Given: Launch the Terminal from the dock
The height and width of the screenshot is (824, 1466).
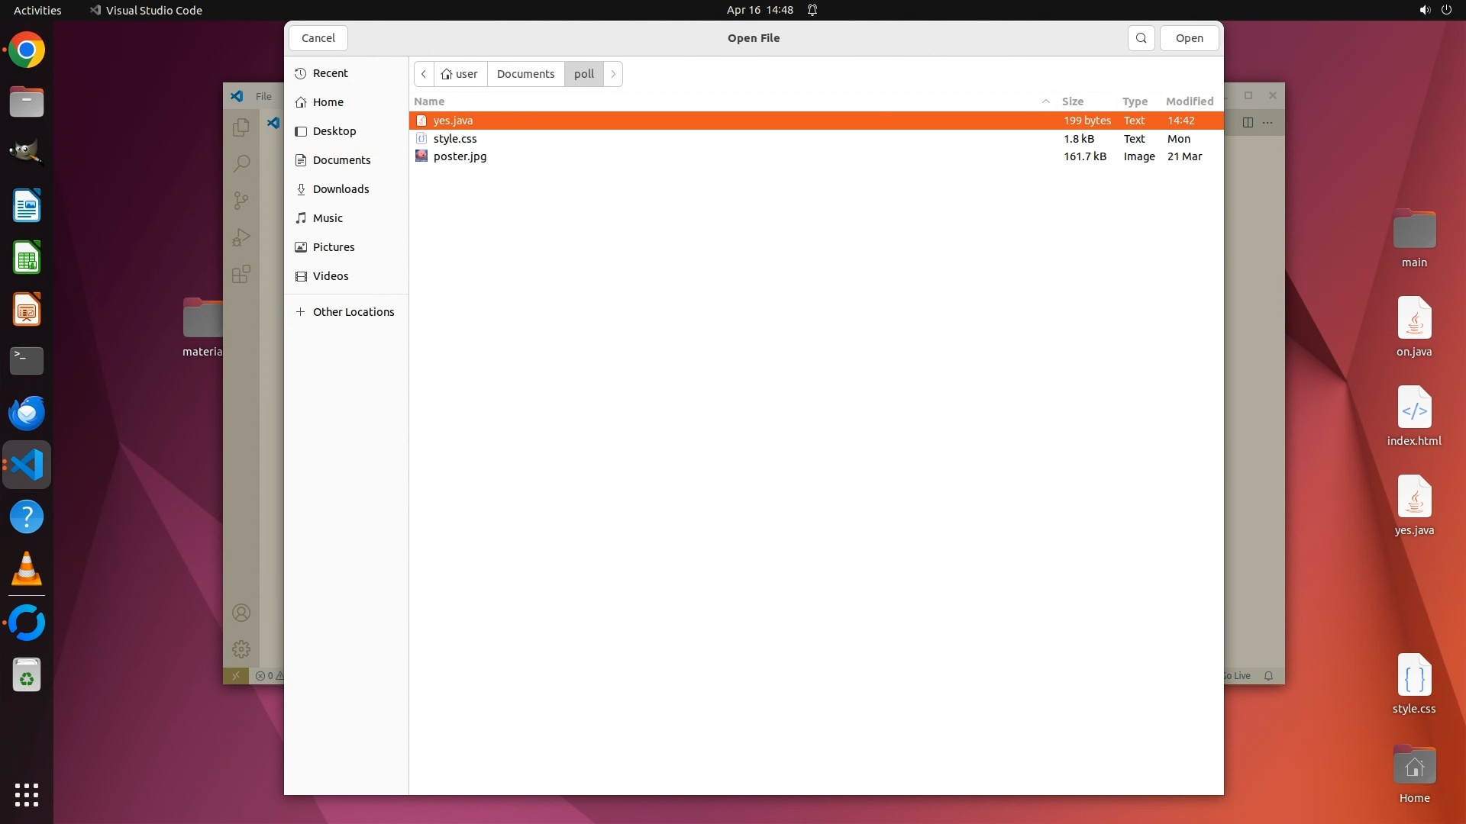Looking at the screenshot, I should (x=27, y=361).
